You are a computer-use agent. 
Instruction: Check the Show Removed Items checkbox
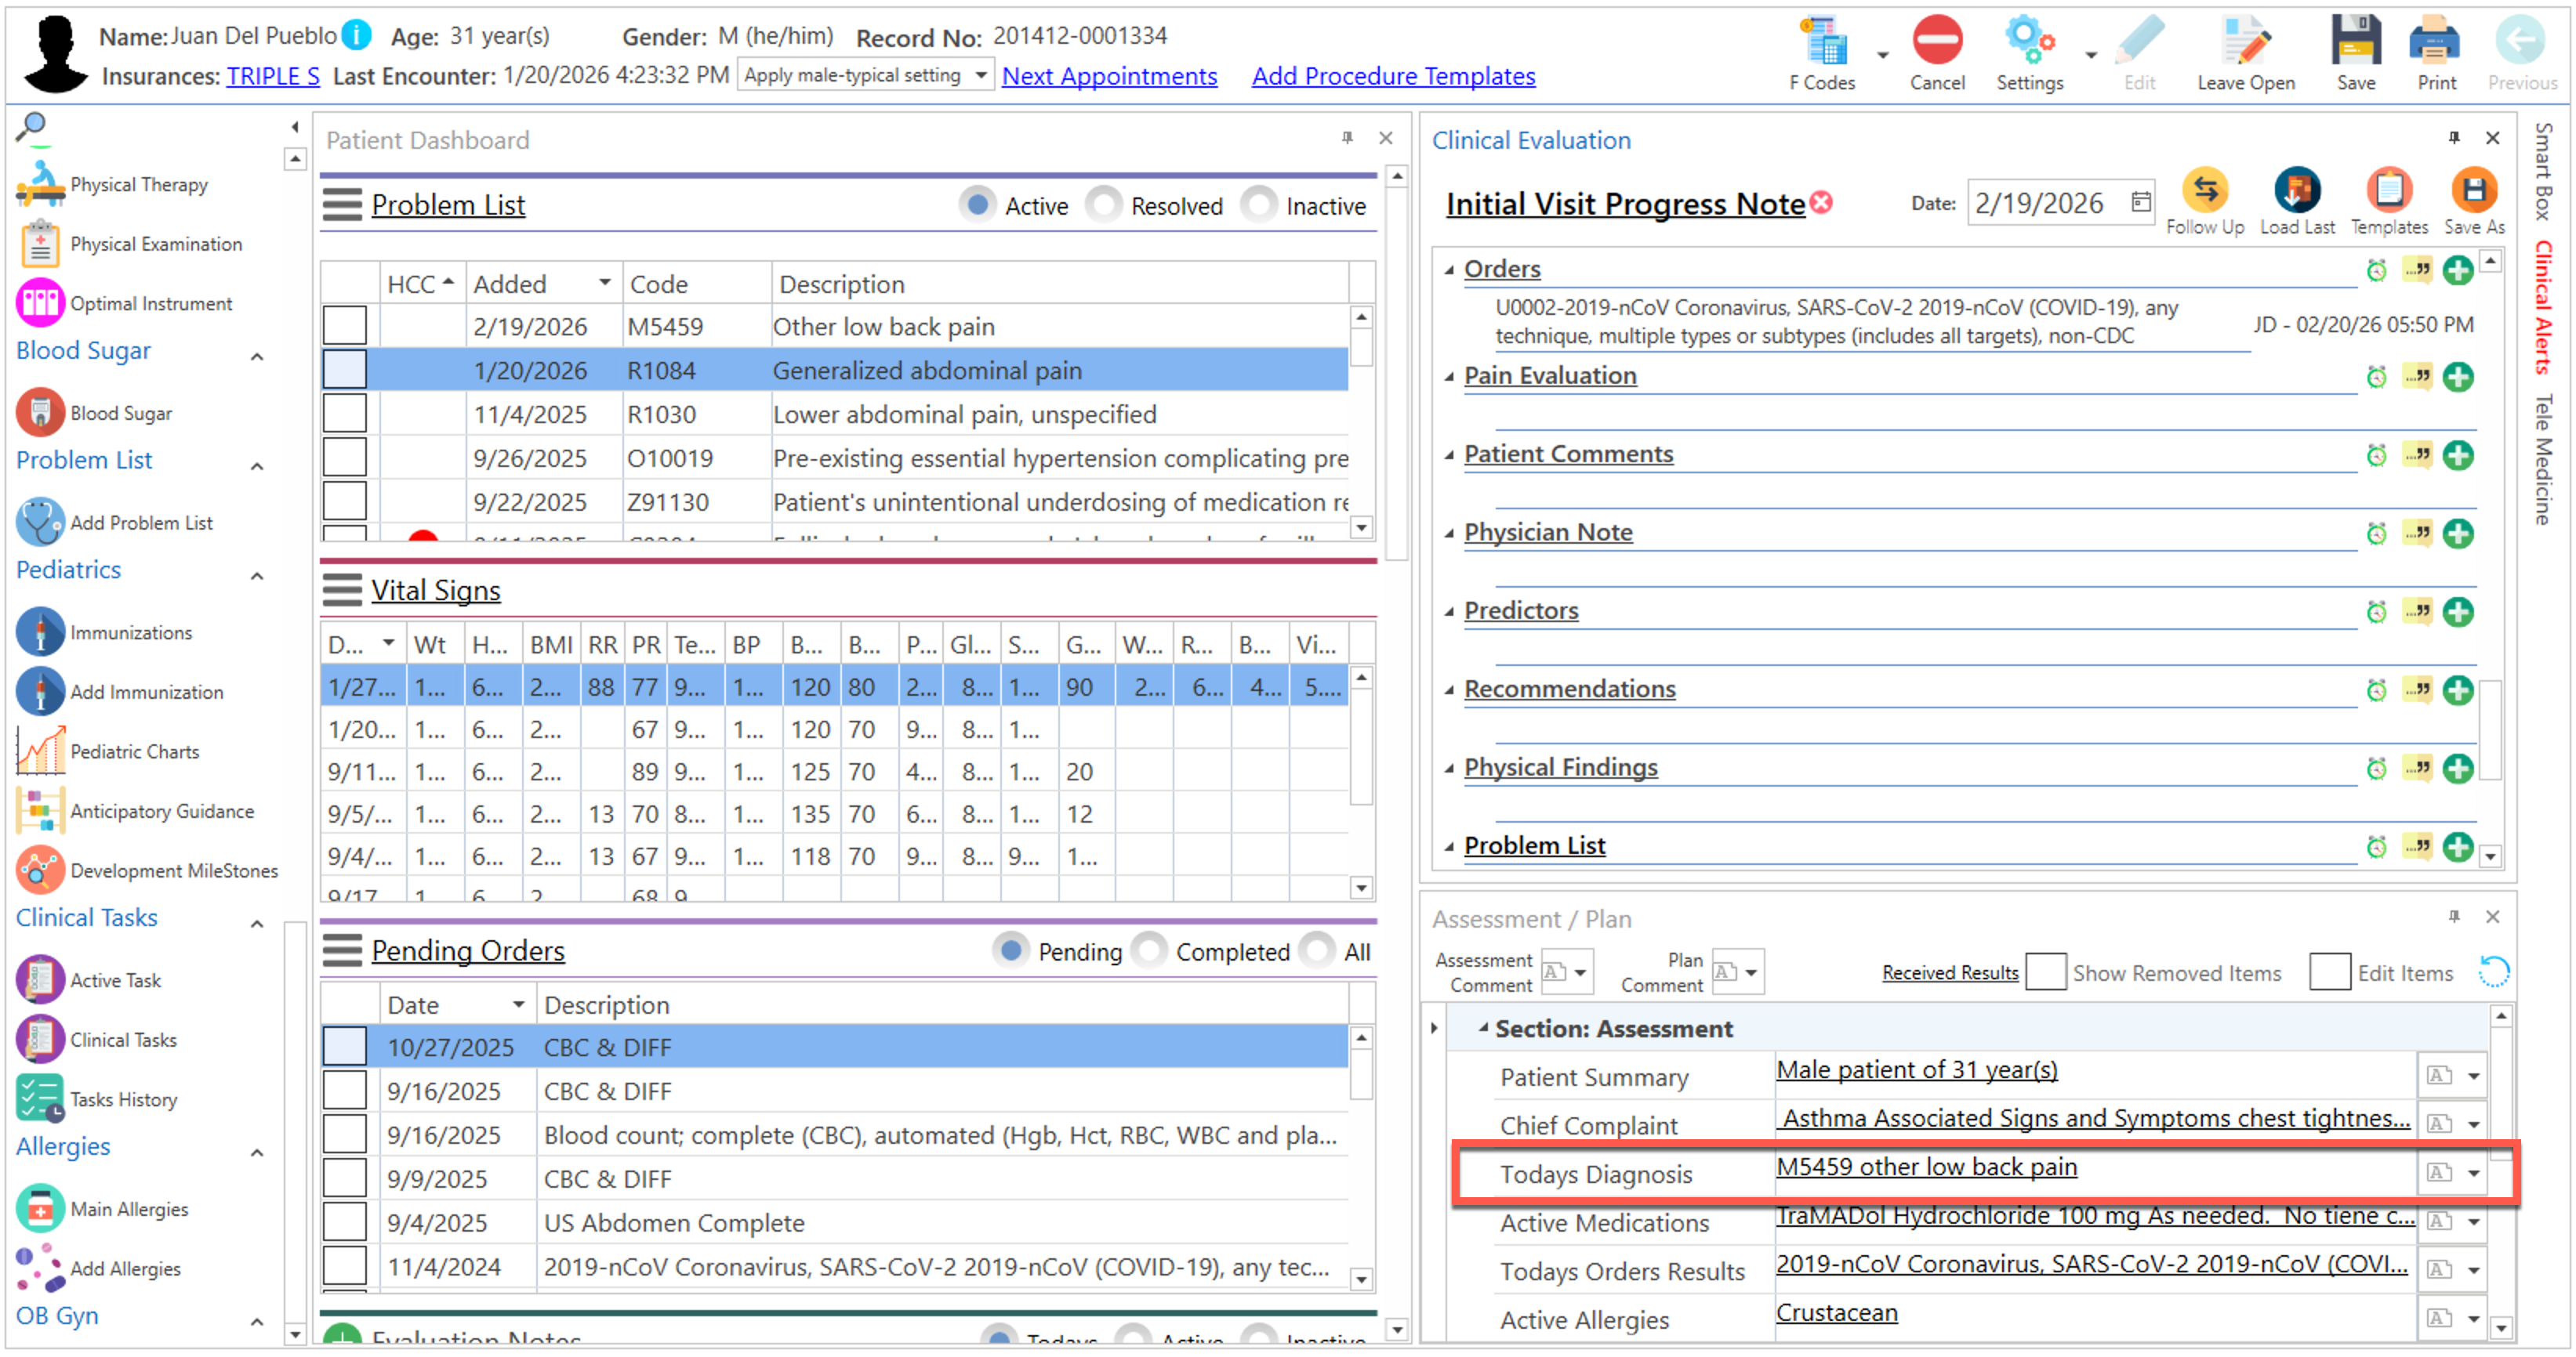click(2045, 972)
